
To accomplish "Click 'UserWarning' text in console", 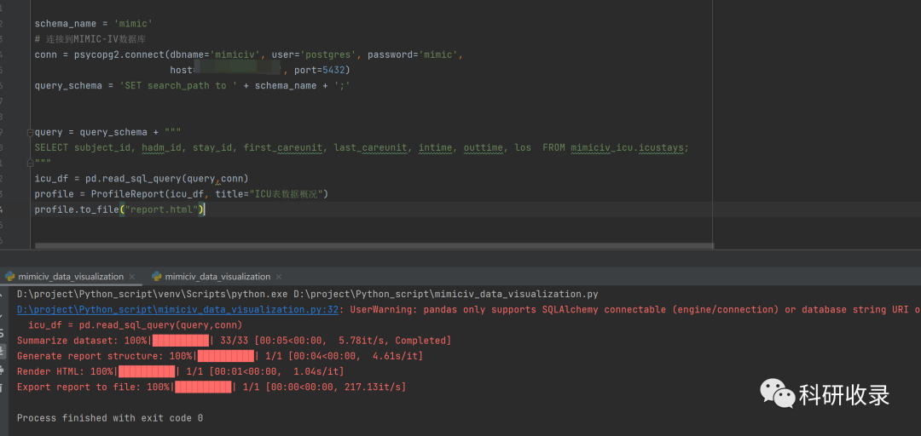I will (380, 309).
